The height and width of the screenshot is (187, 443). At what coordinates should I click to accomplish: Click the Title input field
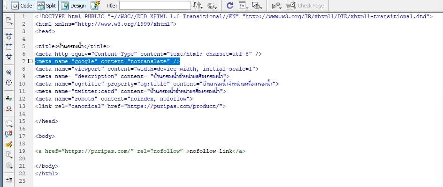pyautogui.click(x=155, y=6)
